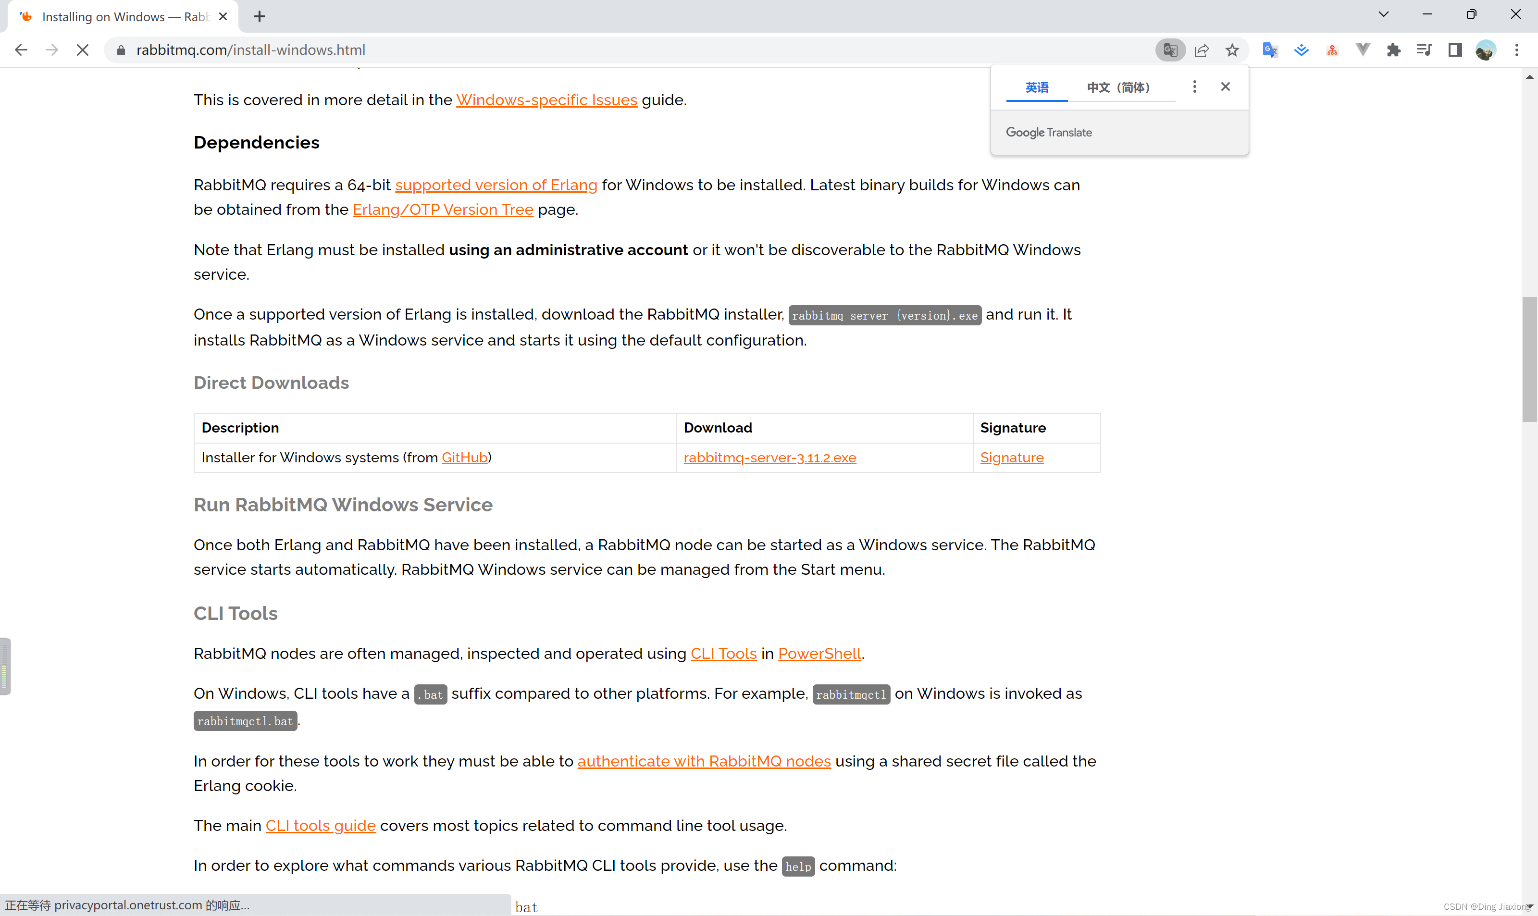Open the PowerShell link

(819, 654)
